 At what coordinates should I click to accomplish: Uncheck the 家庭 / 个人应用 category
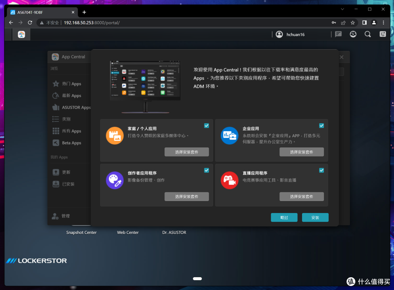206,125
